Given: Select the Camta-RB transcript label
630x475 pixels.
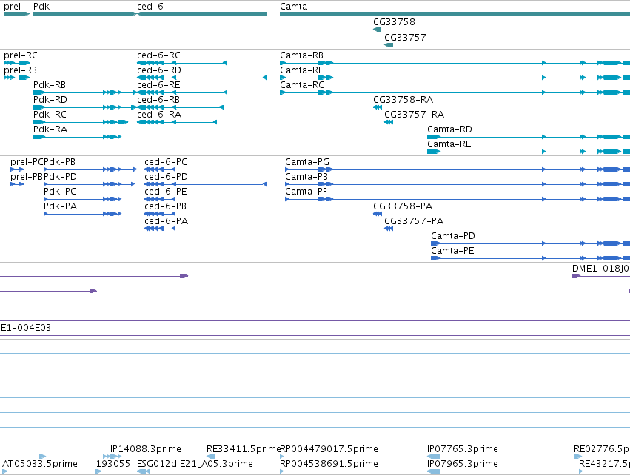Looking at the screenshot, I should (x=302, y=55).
